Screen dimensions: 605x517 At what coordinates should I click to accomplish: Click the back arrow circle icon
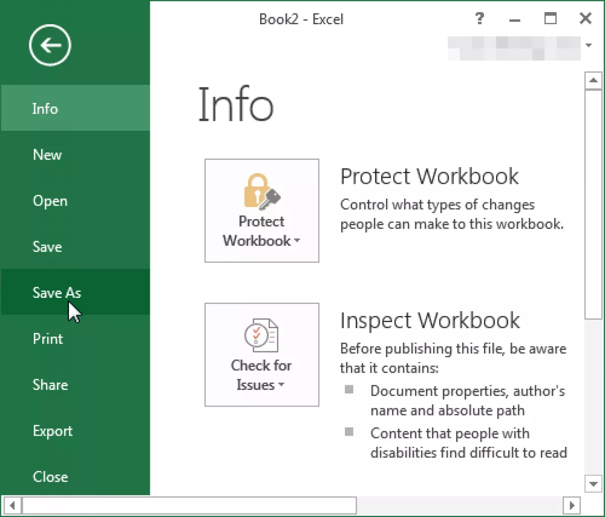point(50,45)
